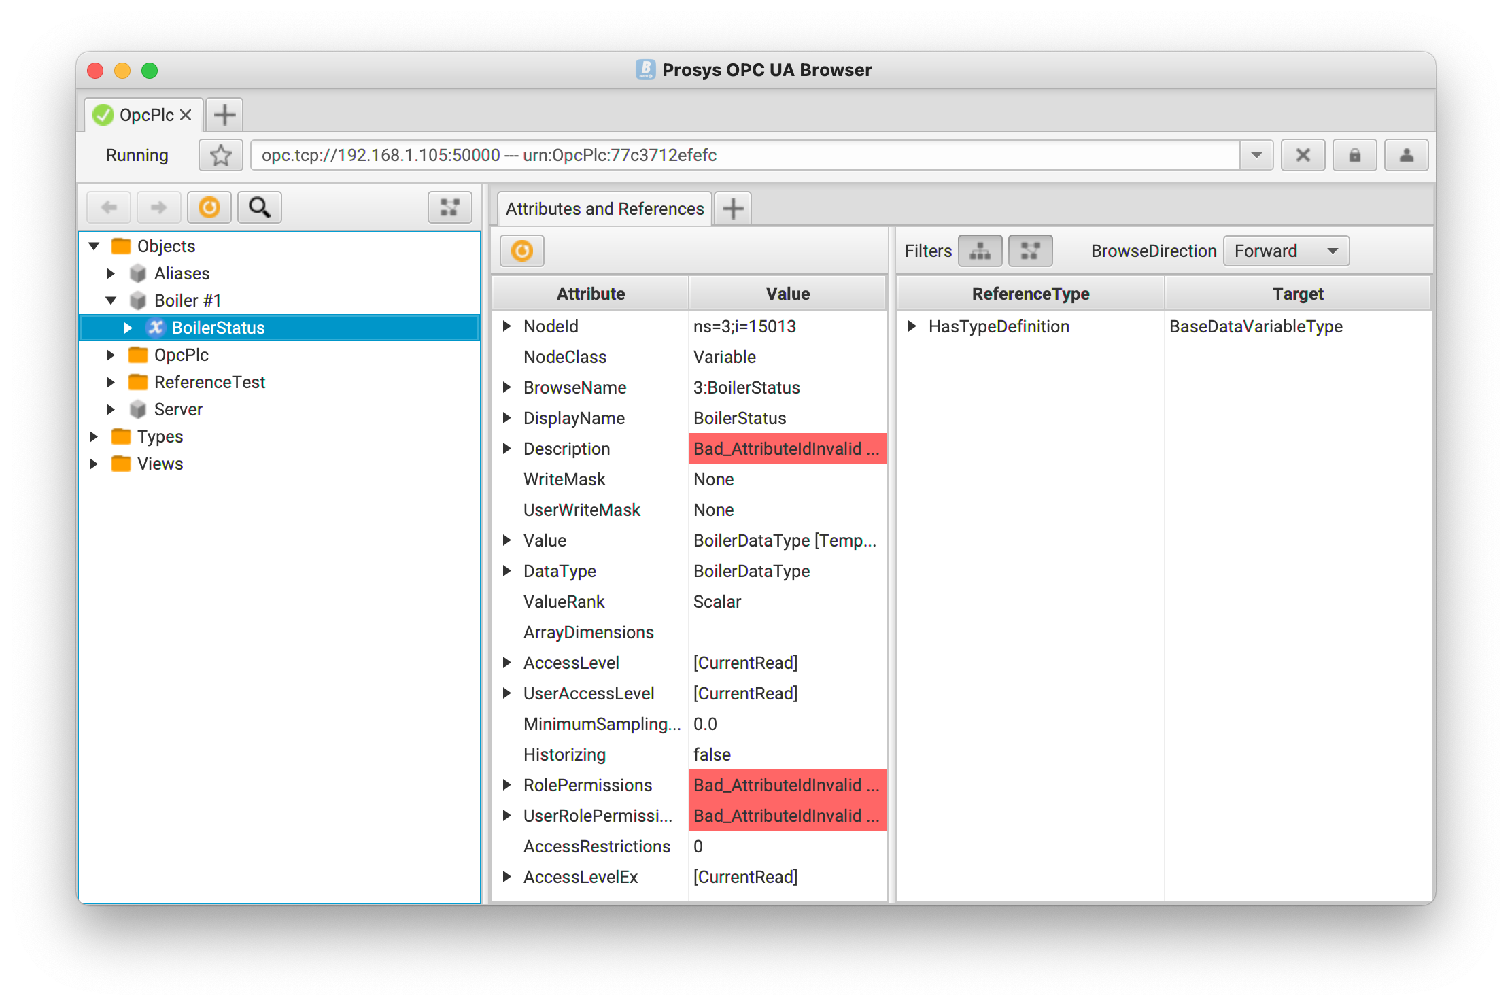Open the server address history dropdown arrow

pyautogui.click(x=1256, y=155)
